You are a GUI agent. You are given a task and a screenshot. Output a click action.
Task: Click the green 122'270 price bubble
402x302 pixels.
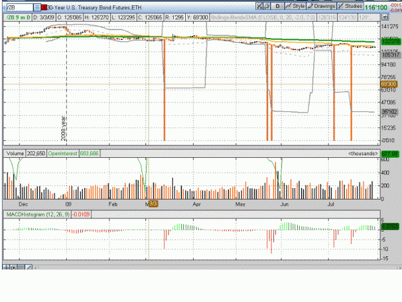(390, 41)
